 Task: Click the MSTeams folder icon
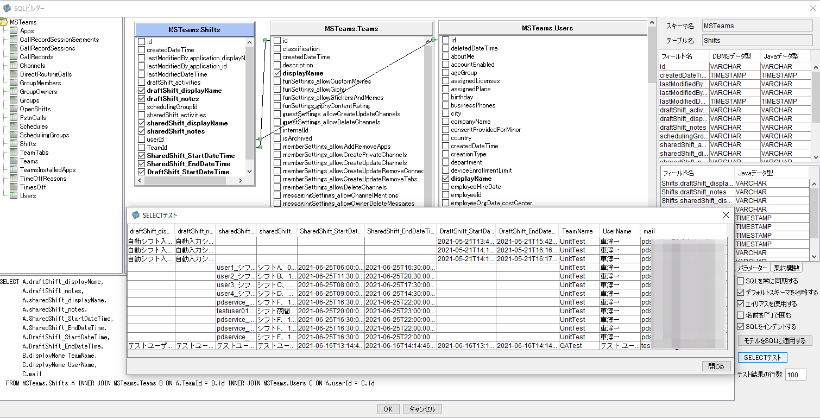click(4, 22)
